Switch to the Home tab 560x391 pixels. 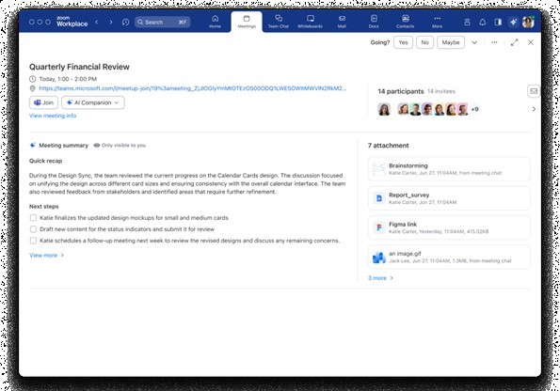(x=215, y=22)
